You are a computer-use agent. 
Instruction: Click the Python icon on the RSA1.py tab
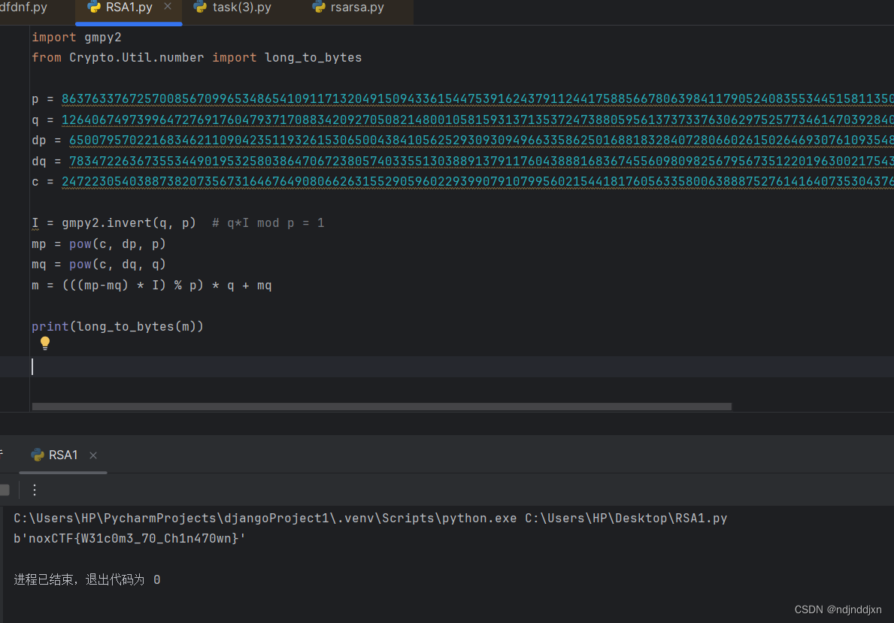(x=94, y=8)
